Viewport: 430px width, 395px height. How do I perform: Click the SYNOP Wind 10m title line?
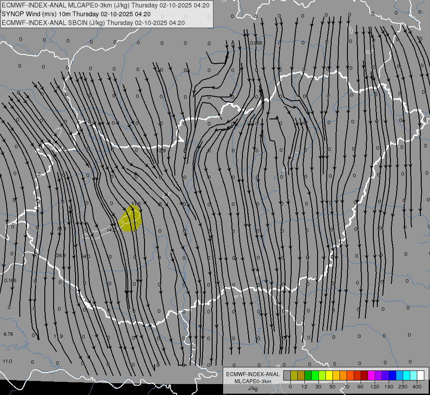click(x=76, y=14)
